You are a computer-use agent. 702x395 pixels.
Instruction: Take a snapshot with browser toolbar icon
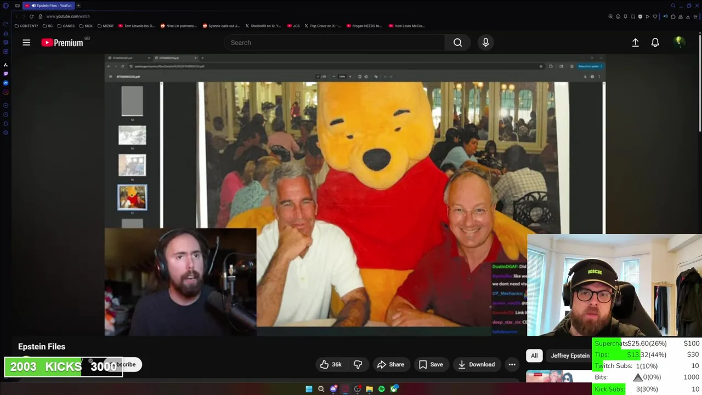point(633,16)
